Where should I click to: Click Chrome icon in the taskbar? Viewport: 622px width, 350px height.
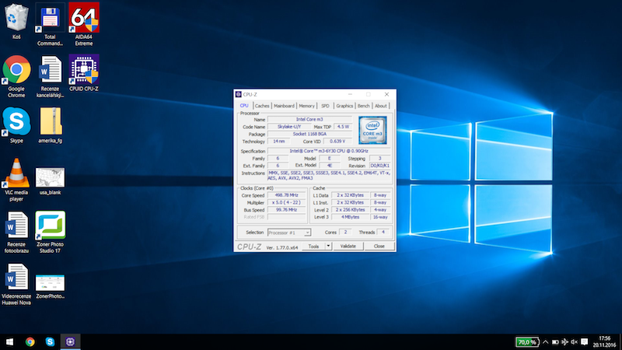pos(30,341)
